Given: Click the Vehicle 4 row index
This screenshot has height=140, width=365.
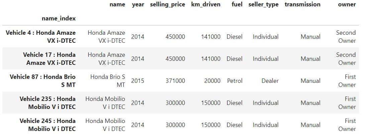Looking at the screenshot, I should coord(41,37).
